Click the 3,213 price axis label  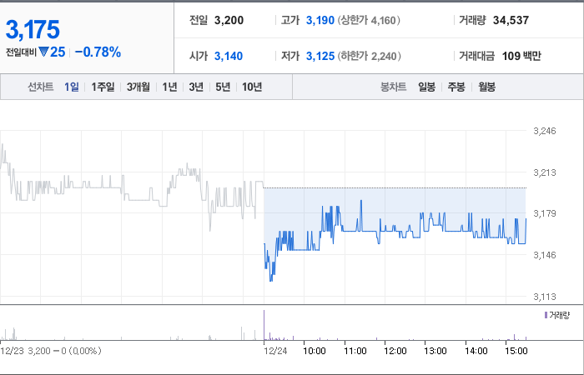(545, 172)
